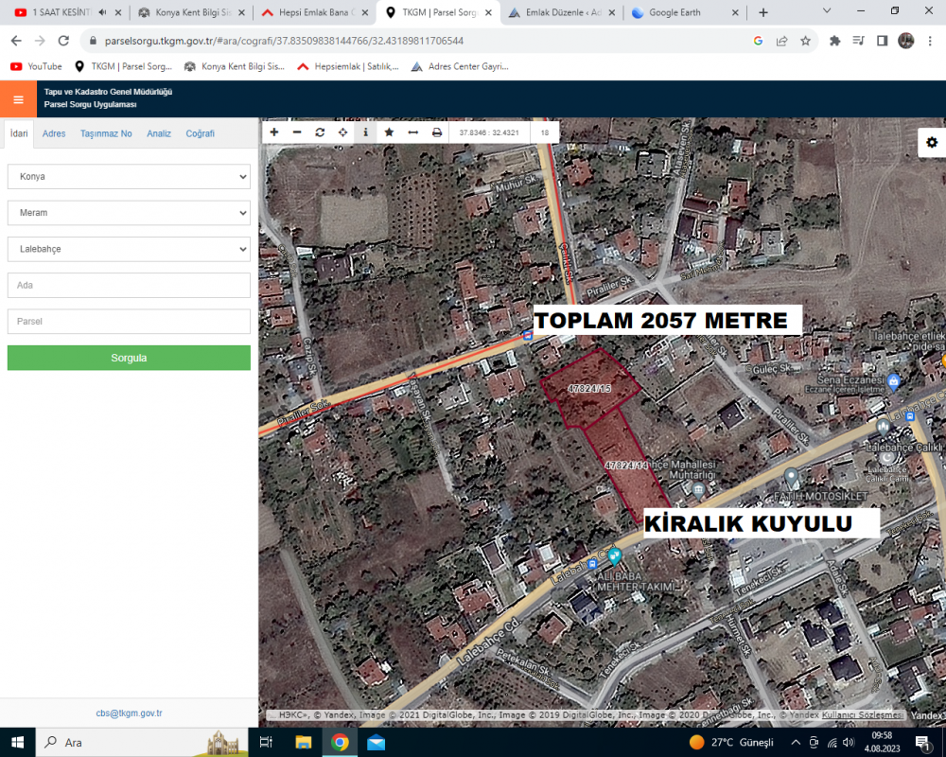Open the tab search chevron
The image size is (946, 757).
(x=827, y=11)
